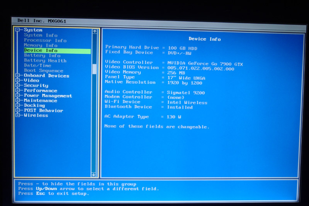Expand the Maintenance group
The width and height of the screenshot is (309, 206).
point(18,100)
